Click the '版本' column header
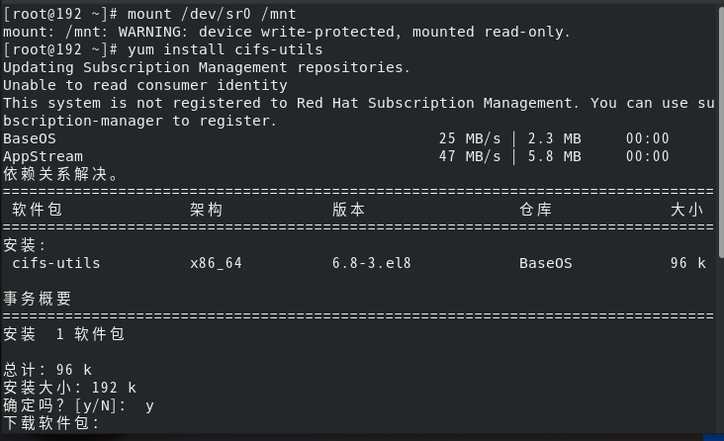 [348, 210]
